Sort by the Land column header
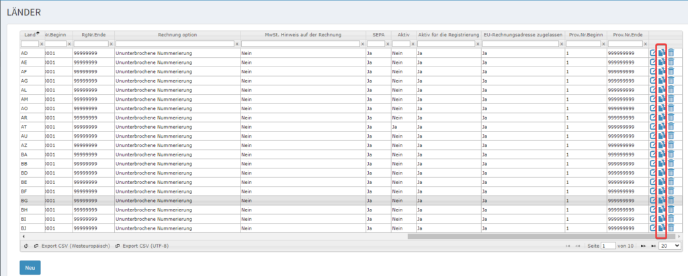The image size is (688, 276). click(30, 34)
